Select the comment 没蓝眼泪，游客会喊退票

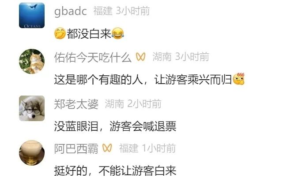[x=115, y=126]
